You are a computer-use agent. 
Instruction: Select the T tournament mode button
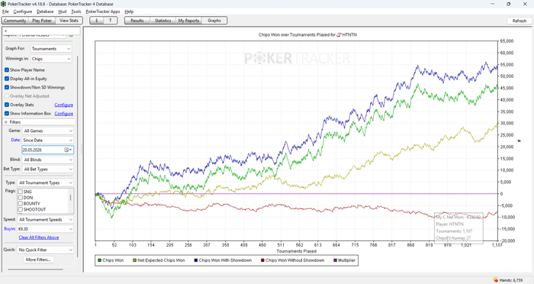pos(111,21)
